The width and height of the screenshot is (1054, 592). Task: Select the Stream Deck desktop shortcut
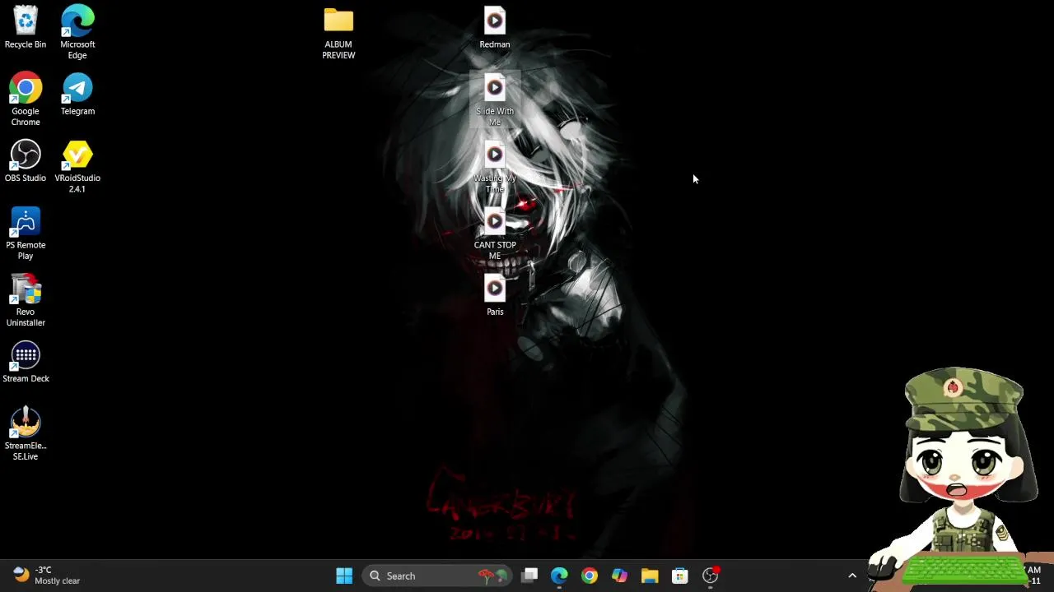[x=26, y=362]
